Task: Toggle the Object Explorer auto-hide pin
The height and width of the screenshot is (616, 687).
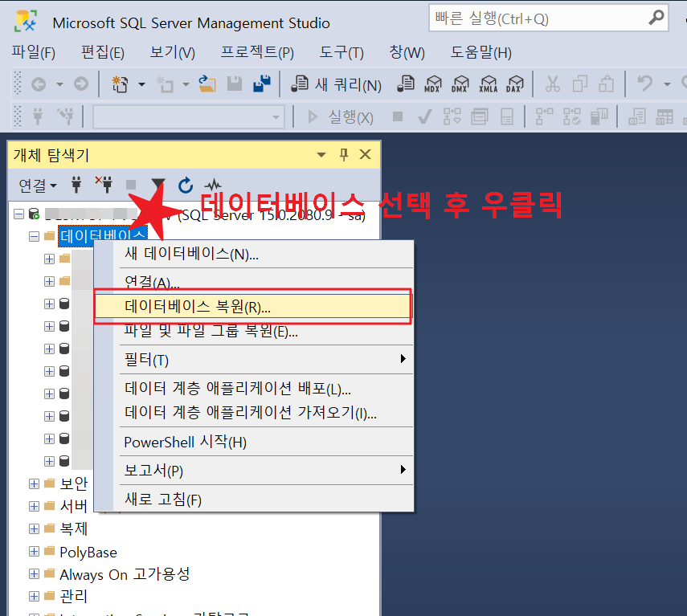Action: click(344, 154)
